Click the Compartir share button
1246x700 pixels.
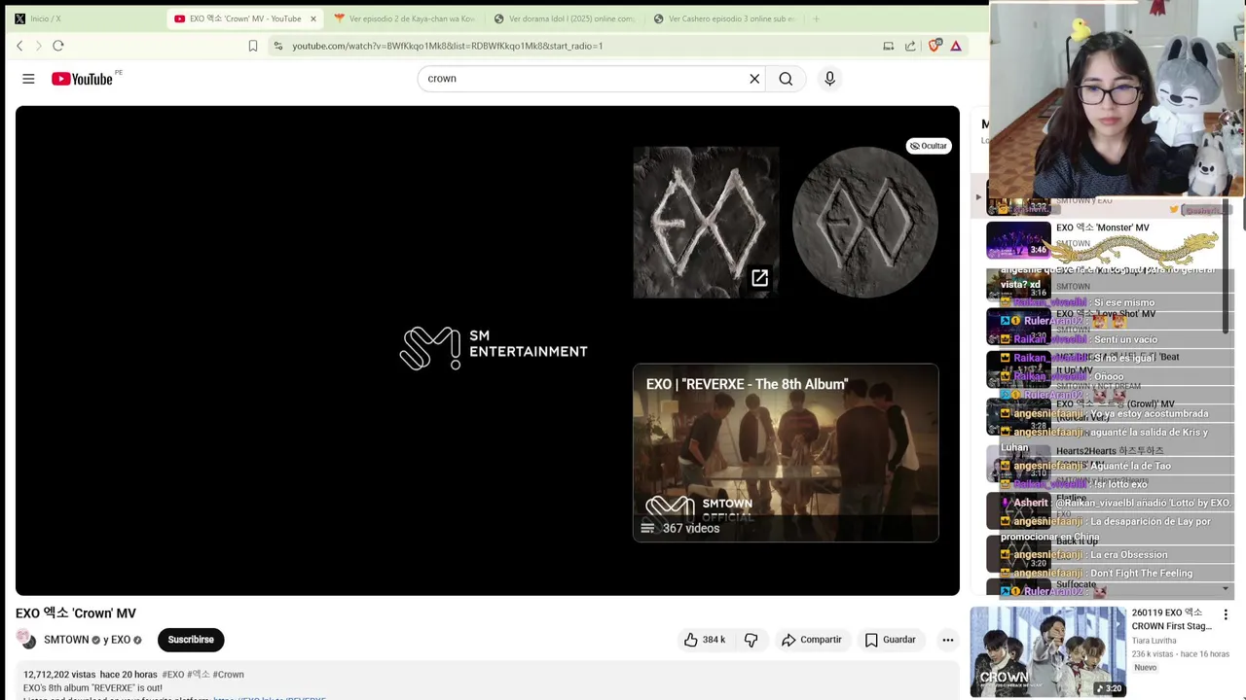pyautogui.click(x=811, y=640)
